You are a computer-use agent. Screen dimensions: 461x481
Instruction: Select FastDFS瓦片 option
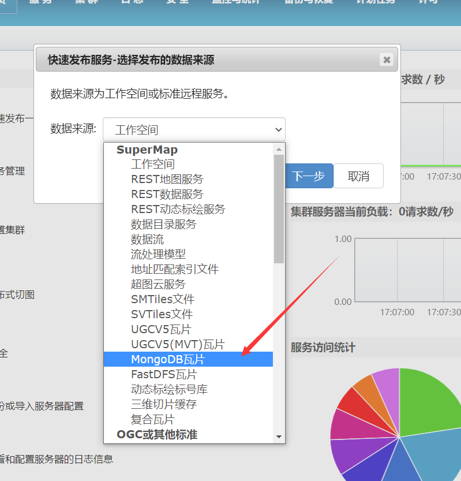188,375
